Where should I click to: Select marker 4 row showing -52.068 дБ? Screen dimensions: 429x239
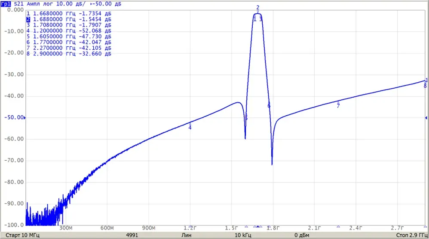click(69, 31)
